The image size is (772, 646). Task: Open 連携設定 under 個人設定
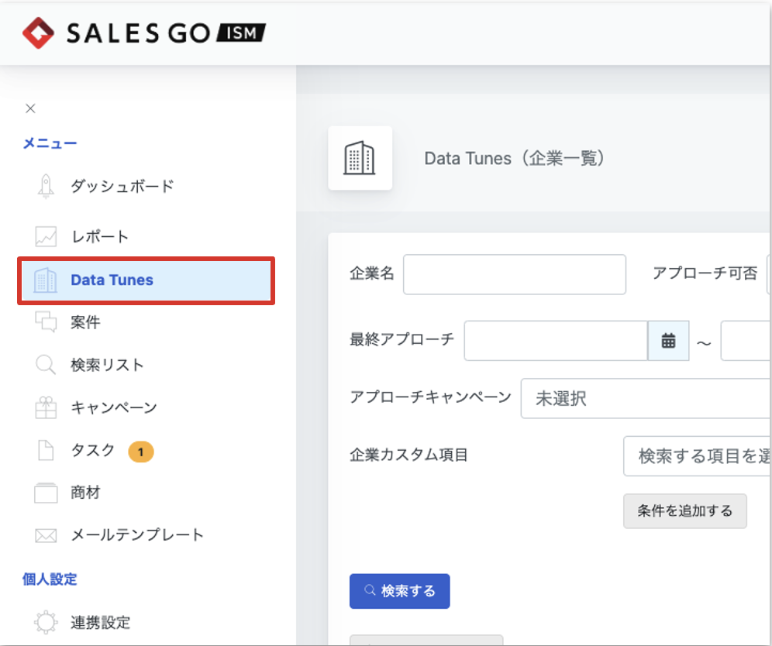click(x=100, y=623)
